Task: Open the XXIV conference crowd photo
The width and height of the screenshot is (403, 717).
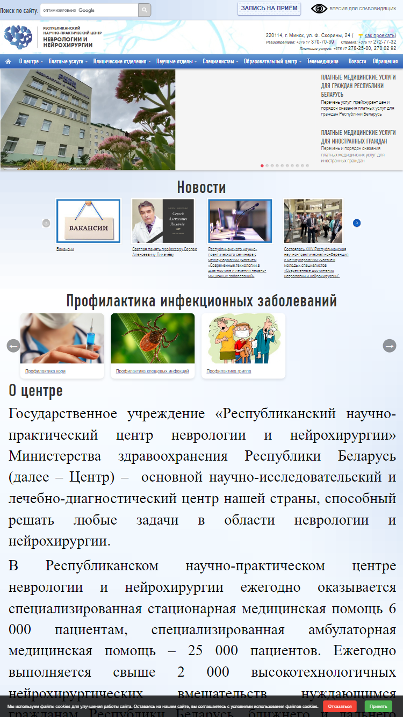Action: (x=313, y=221)
